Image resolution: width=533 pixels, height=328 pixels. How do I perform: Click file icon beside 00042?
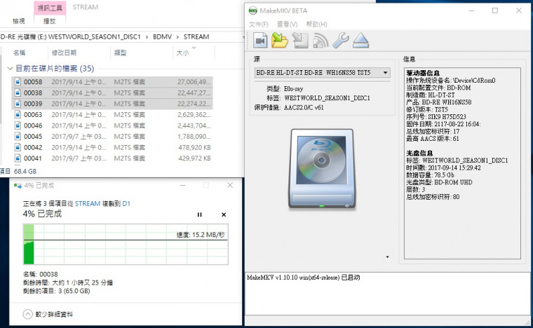pos(18,147)
